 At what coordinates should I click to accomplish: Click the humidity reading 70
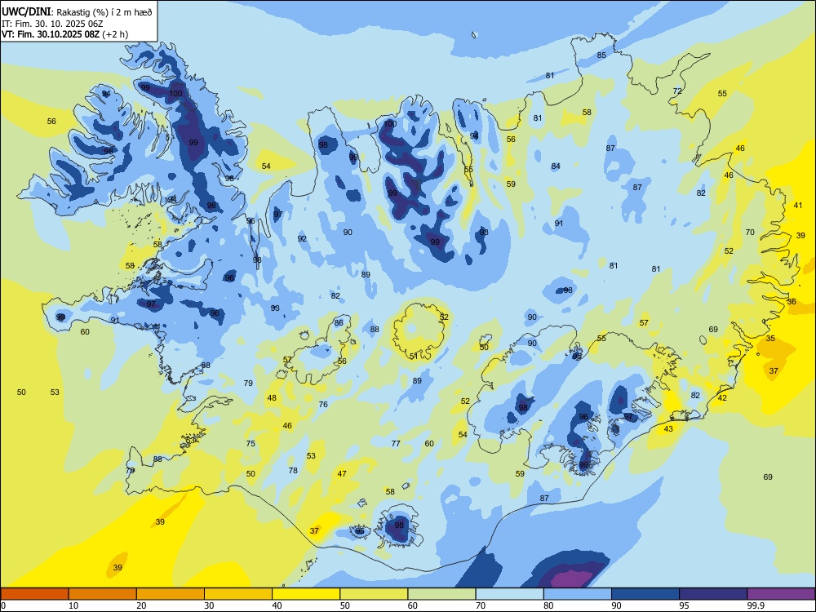[x=750, y=232]
